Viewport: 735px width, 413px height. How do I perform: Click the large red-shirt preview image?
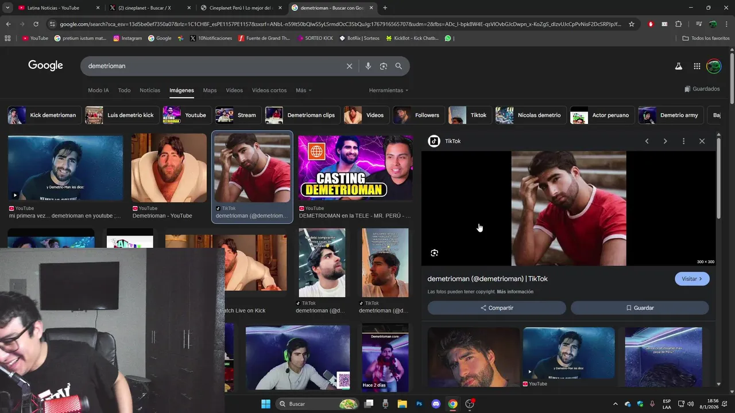[568, 208]
